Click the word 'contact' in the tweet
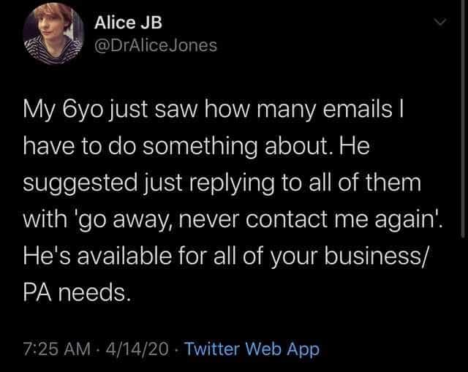468x372 pixels. coord(287,220)
